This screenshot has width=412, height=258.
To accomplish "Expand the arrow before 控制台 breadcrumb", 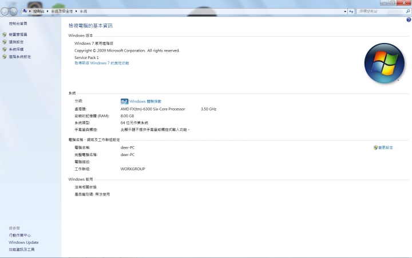I will tap(30, 11).
